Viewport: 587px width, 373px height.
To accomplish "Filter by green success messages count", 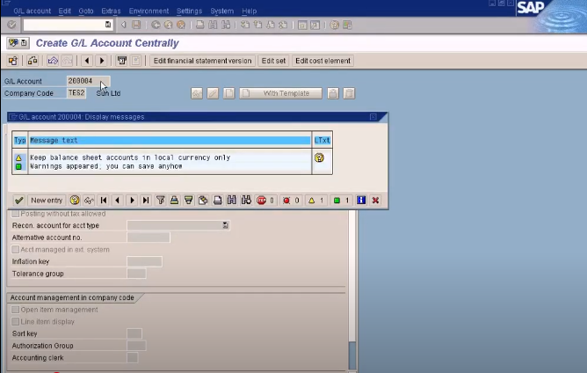I will click(341, 201).
